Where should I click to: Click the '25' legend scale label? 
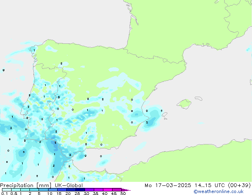tap(77, 193)
